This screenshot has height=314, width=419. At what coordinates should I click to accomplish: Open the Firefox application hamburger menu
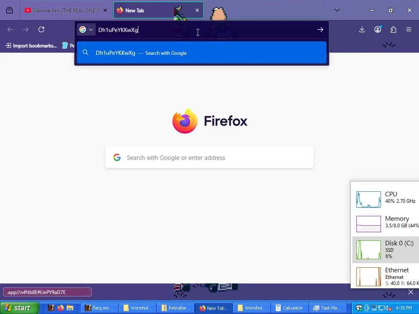(x=409, y=29)
